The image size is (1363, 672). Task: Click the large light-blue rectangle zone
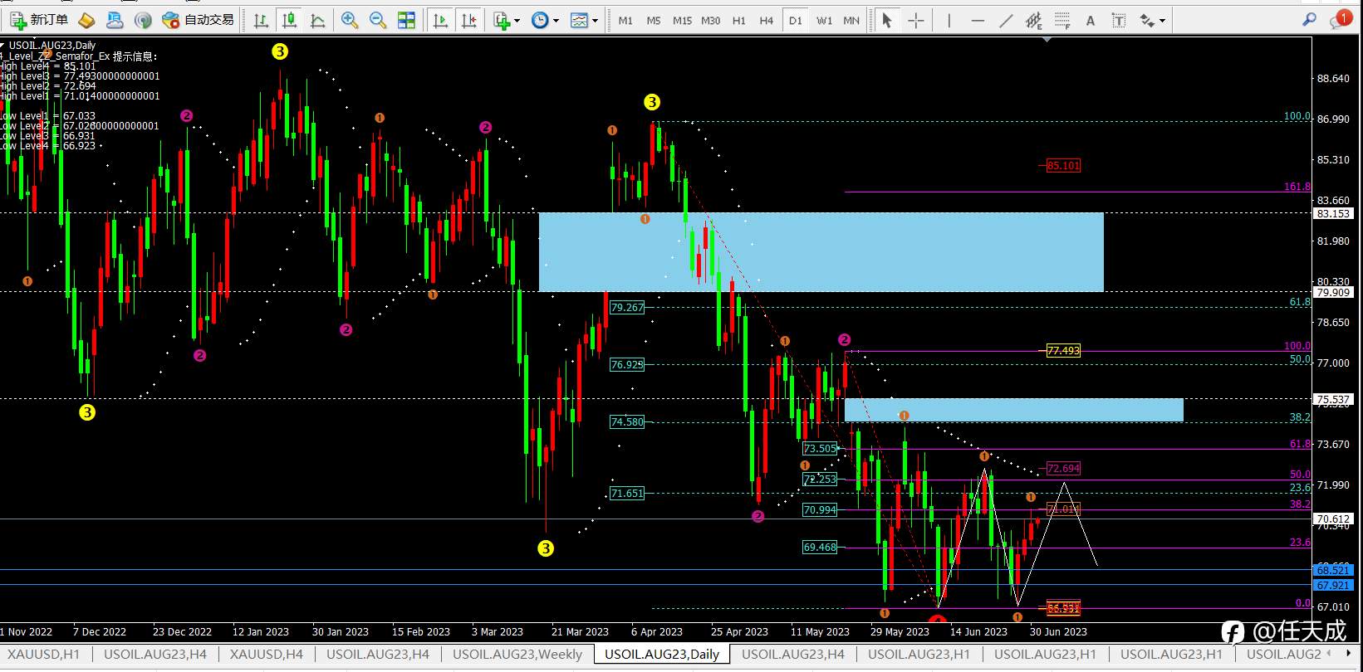821,252
